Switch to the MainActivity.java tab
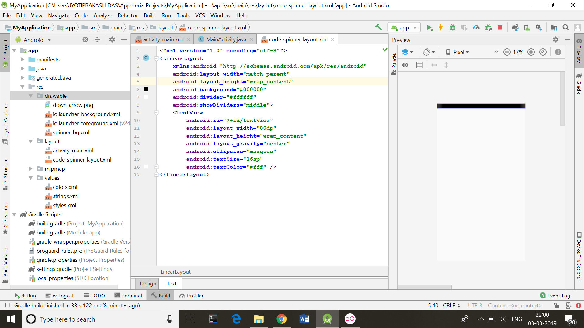This screenshot has width=584, height=328. (x=226, y=39)
